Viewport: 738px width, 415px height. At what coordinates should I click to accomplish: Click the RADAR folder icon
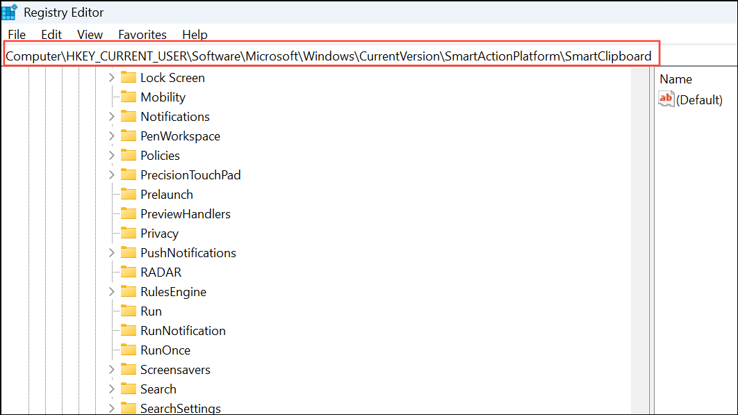(x=129, y=272)
